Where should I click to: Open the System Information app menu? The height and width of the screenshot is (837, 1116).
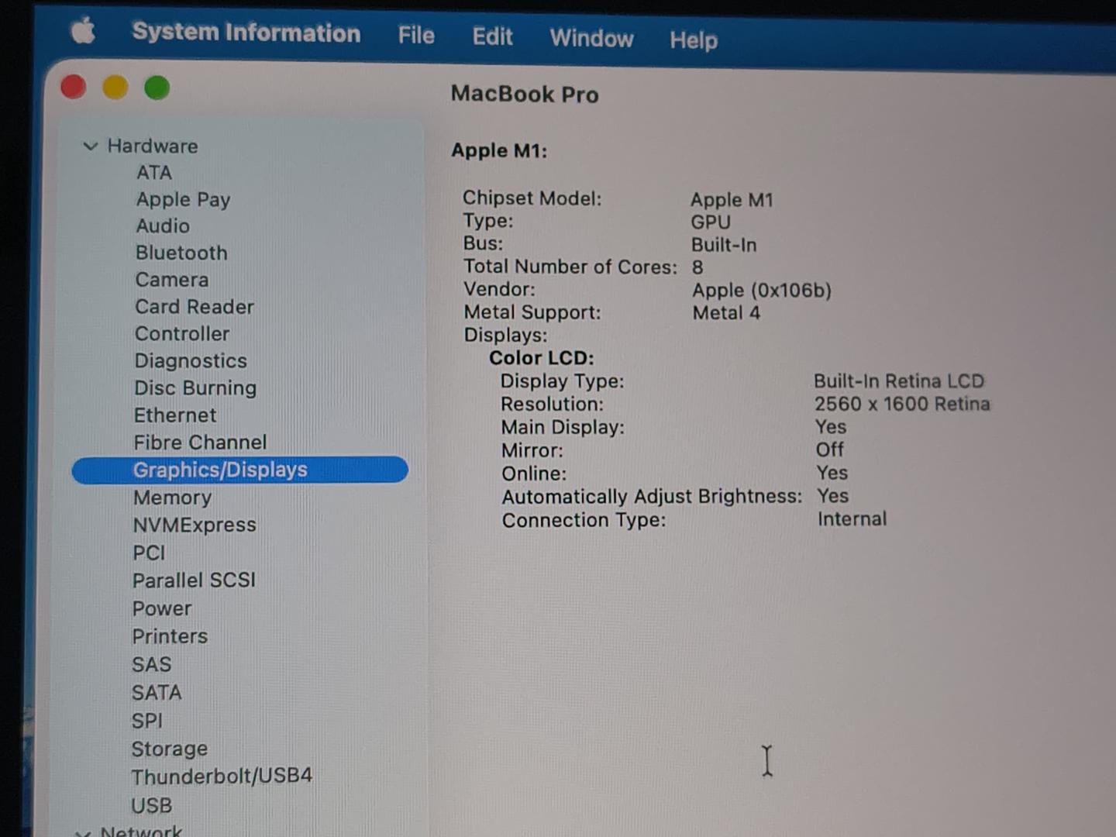pos(246,33)
